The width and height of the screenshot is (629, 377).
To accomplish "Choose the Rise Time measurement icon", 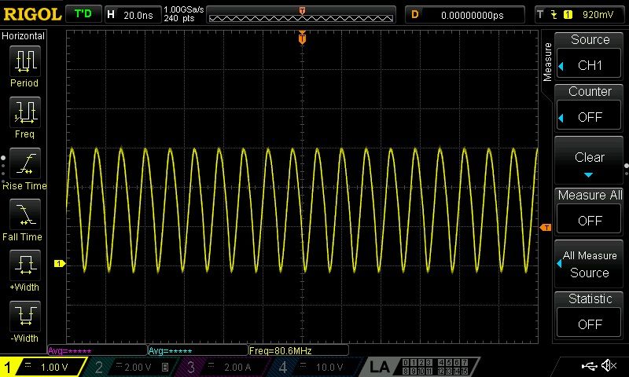I will pyautogui.click(x=25, y=163).
